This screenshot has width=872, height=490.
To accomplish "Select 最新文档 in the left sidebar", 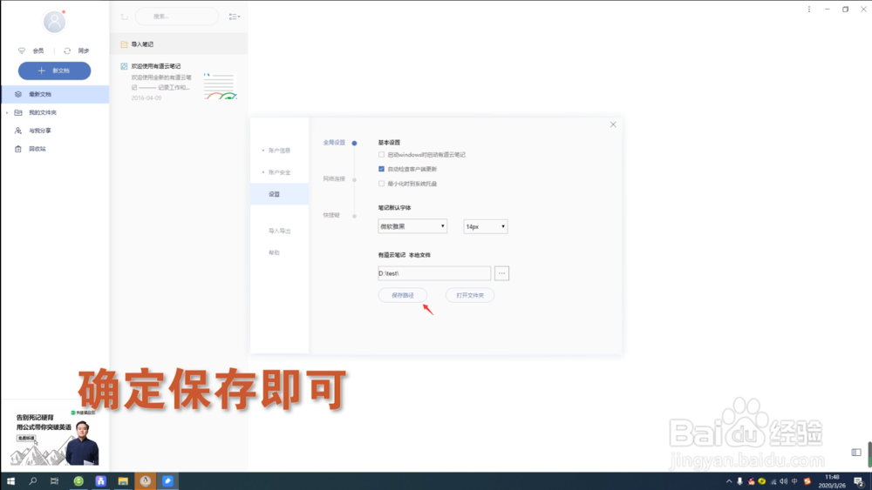I will pyautogui.click(x=54, y=94).
